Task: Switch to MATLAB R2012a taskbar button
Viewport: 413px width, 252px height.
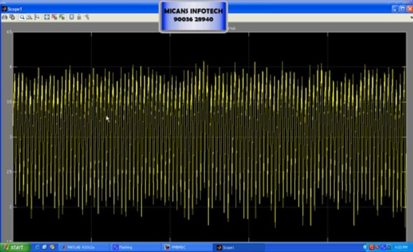Action: pyautogui.click(x=81, y=247)
